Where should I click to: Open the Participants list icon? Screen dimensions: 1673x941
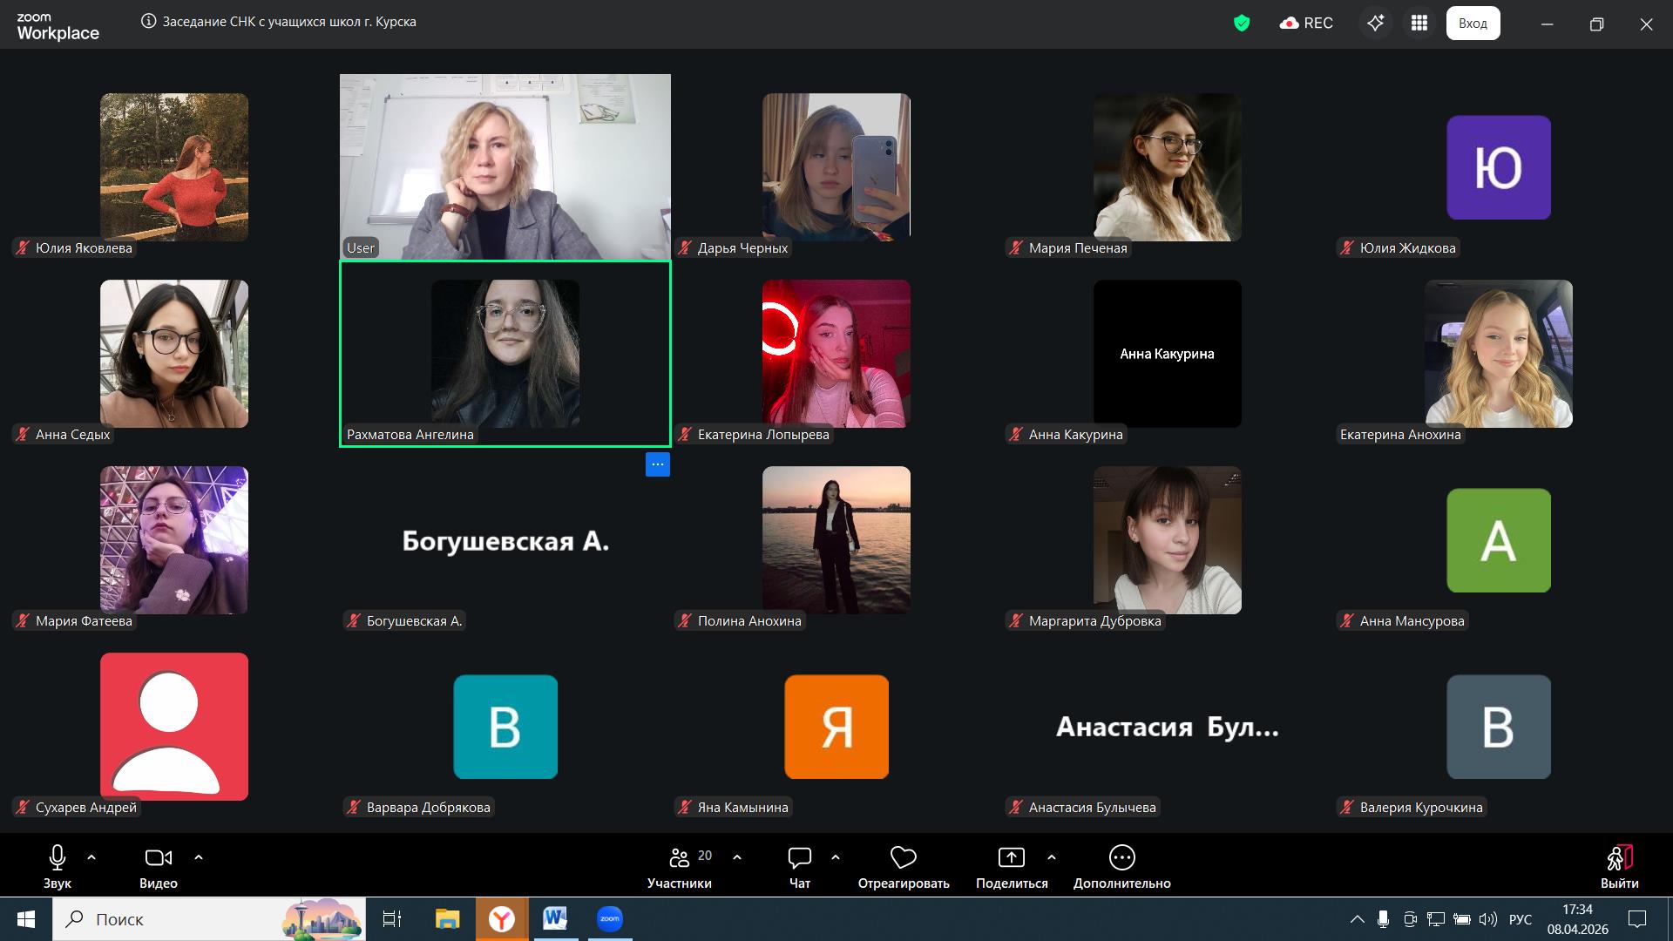680,858
